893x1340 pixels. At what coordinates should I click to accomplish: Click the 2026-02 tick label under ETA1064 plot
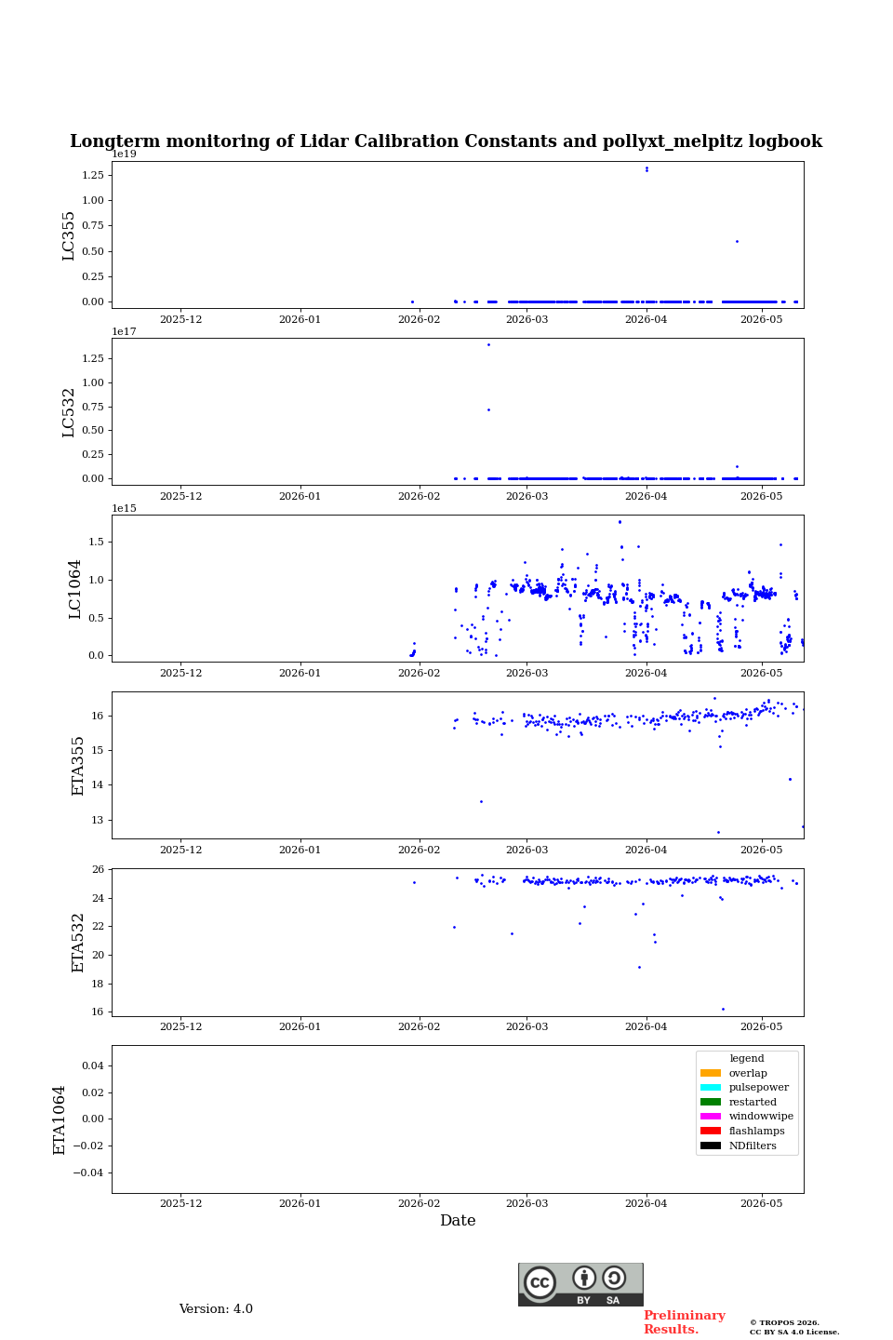[x=420, y=1203]
